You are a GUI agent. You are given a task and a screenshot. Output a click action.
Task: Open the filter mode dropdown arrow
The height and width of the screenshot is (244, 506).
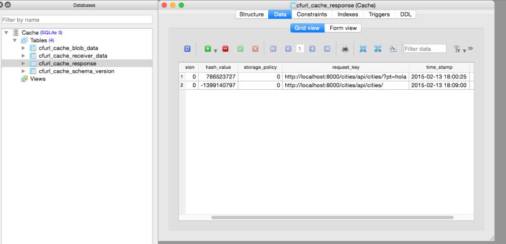[464, 51]
